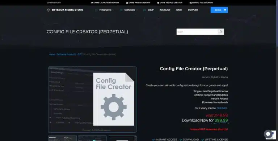This screenshot has height=141, width=278.
Task: Click the page banner title 'CONFIG FILE CREATOR (PERPETUAL)'
Action: pos(87,32)
